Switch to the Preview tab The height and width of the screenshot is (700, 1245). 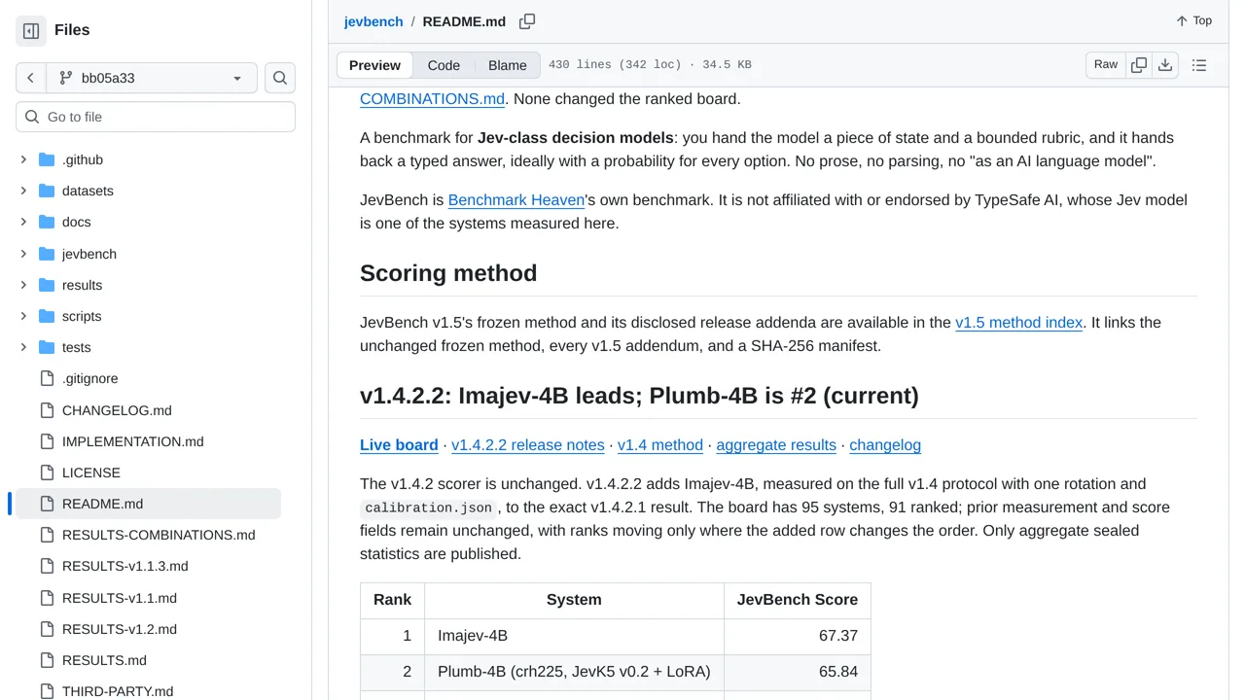click(x=374, y=65)
